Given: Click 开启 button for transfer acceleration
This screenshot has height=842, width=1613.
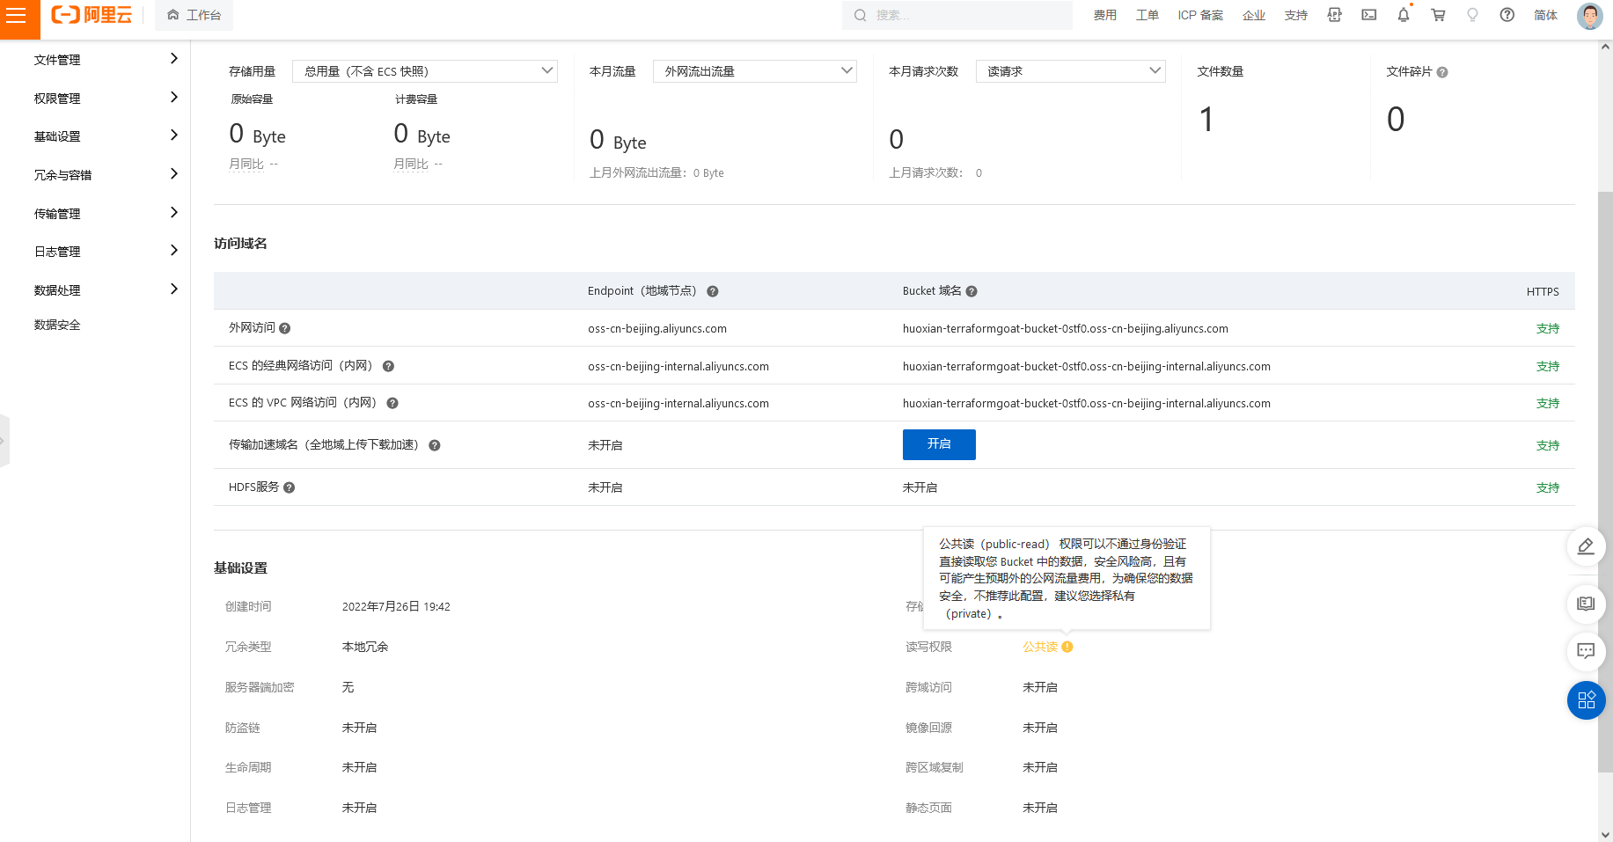Looking at the screenshot, I should pos(939,444).
